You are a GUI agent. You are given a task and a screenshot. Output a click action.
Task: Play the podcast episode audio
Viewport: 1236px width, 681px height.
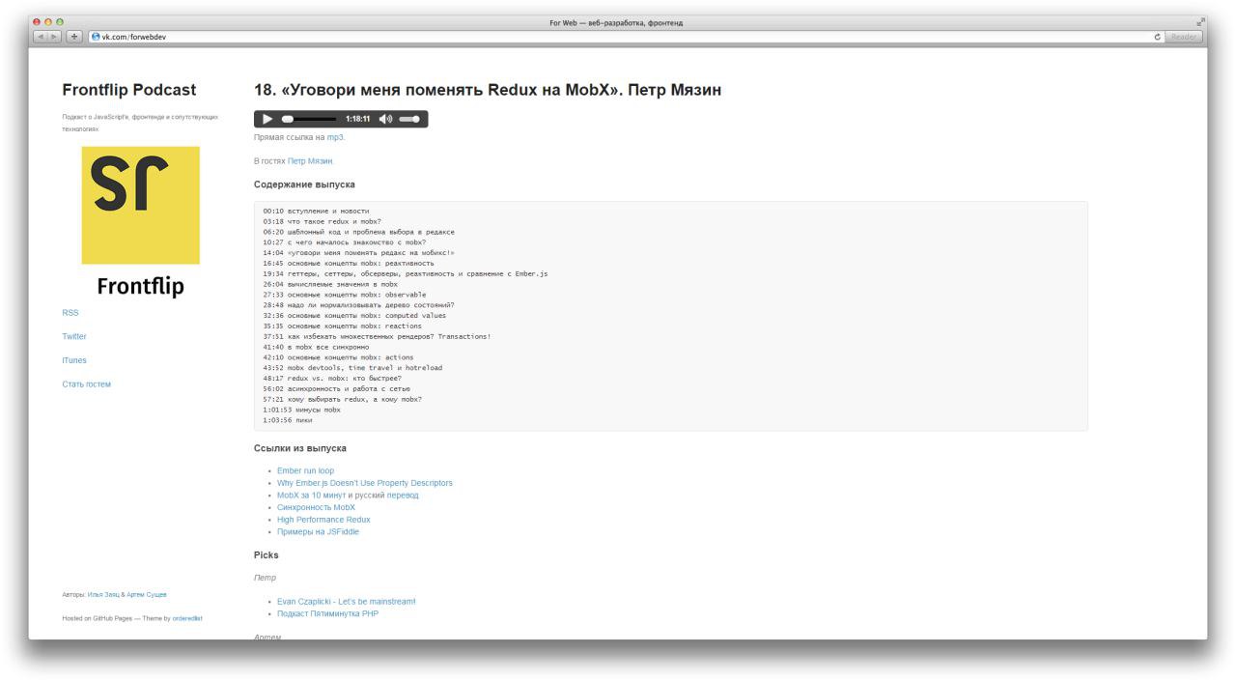coord(267,119)
